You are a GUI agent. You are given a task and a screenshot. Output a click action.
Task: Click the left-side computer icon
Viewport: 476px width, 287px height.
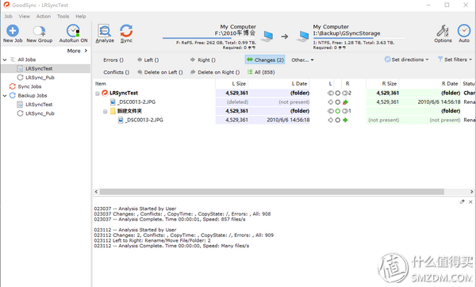(x=268, y=36)
